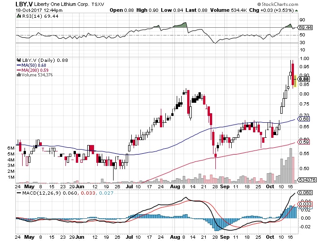Click the yellow-highlighted latest candlestick

click(295, 81)
